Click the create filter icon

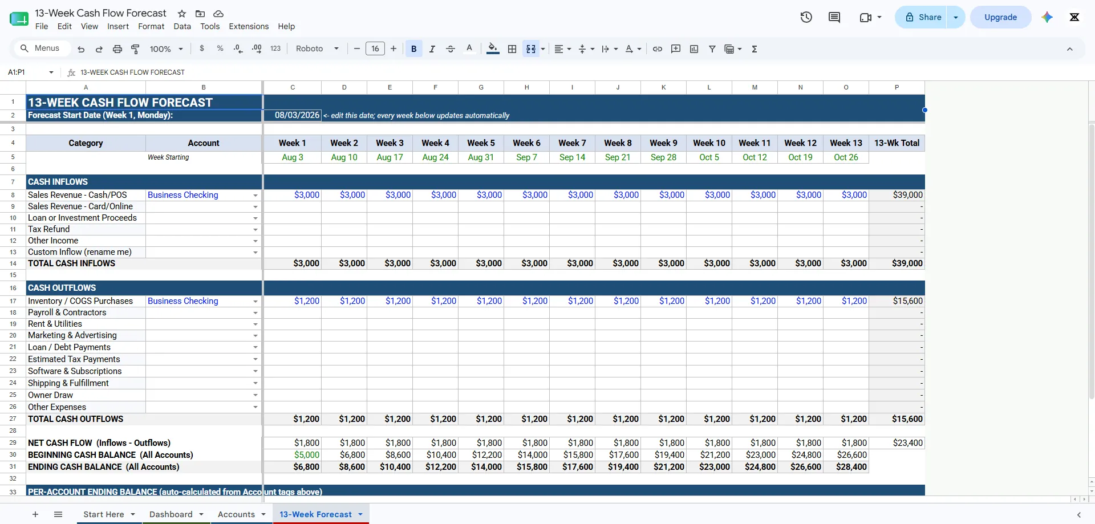coord(712,49)
